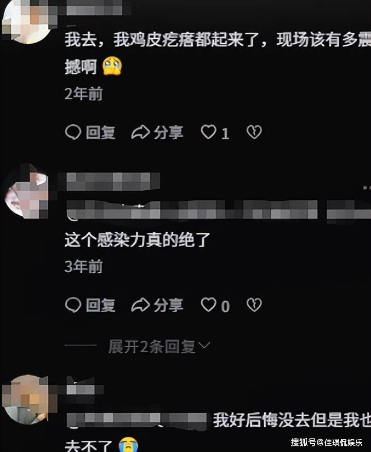Dislike the 这个感染力真的绝了 comment
Image resolution: width=371 pixels, height=452 pixels.
point(254,305)
